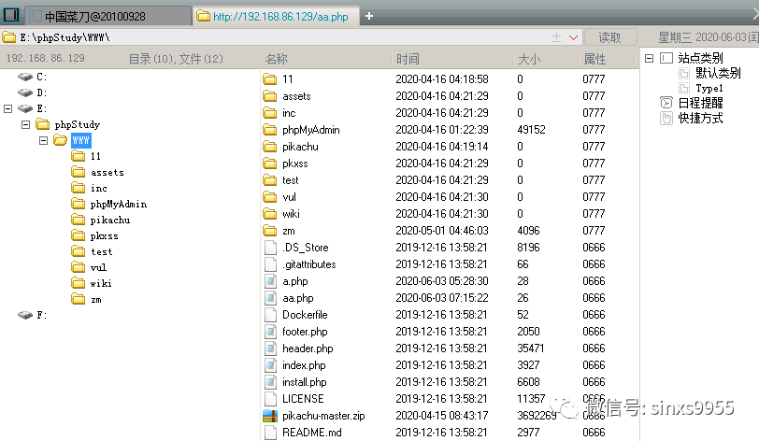Switch to the 中国菜刀@20100928 tab
The width and height of the screenshot is (759, 441).
(107, 17)
